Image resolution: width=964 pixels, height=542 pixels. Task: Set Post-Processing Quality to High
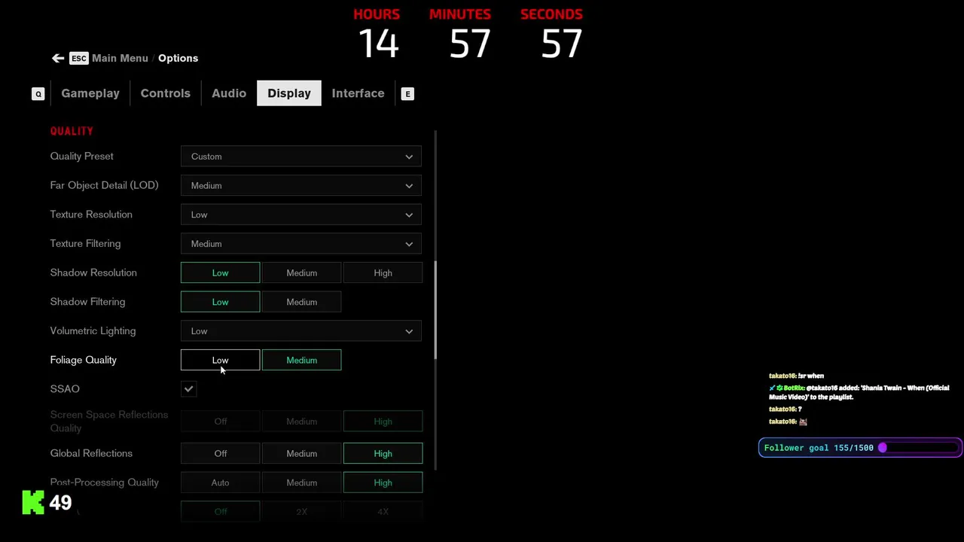tap(383, 483)
